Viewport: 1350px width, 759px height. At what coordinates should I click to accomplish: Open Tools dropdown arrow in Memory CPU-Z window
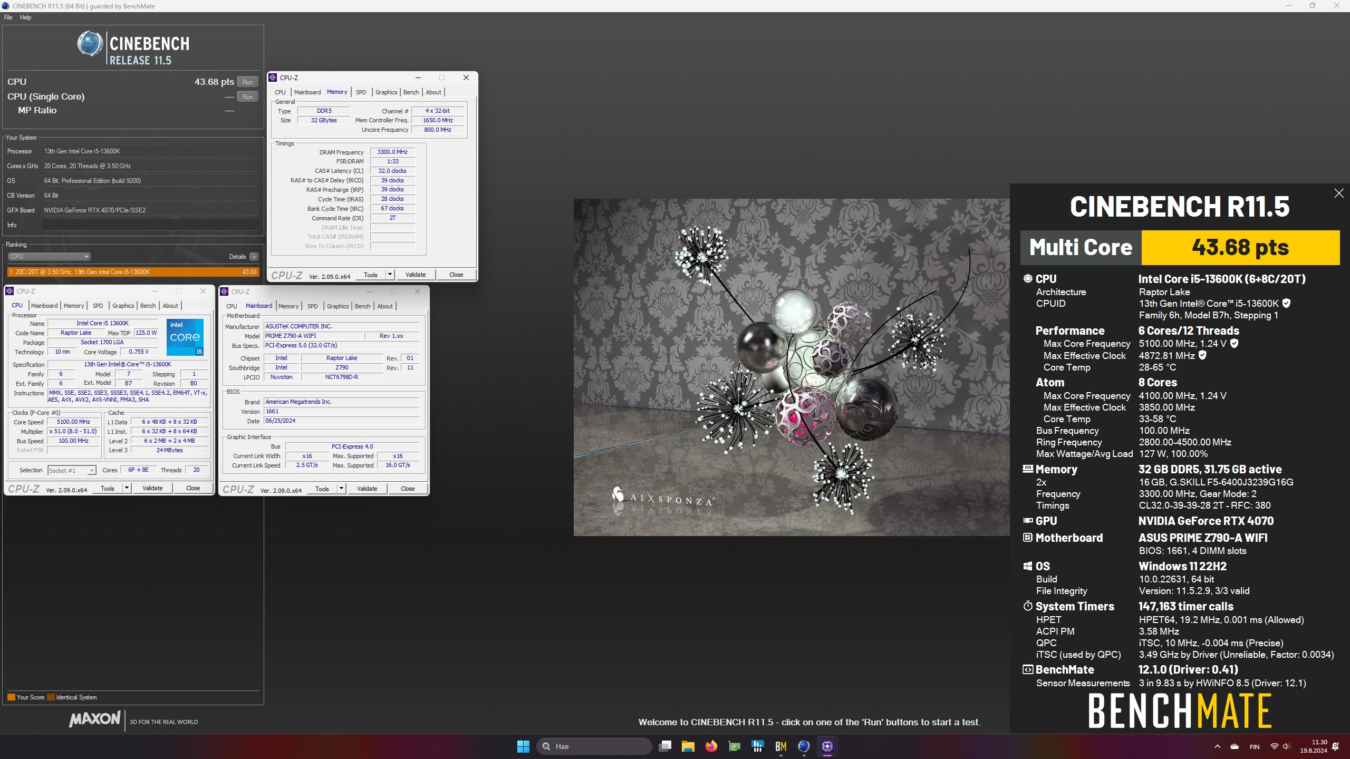[390, 275]
